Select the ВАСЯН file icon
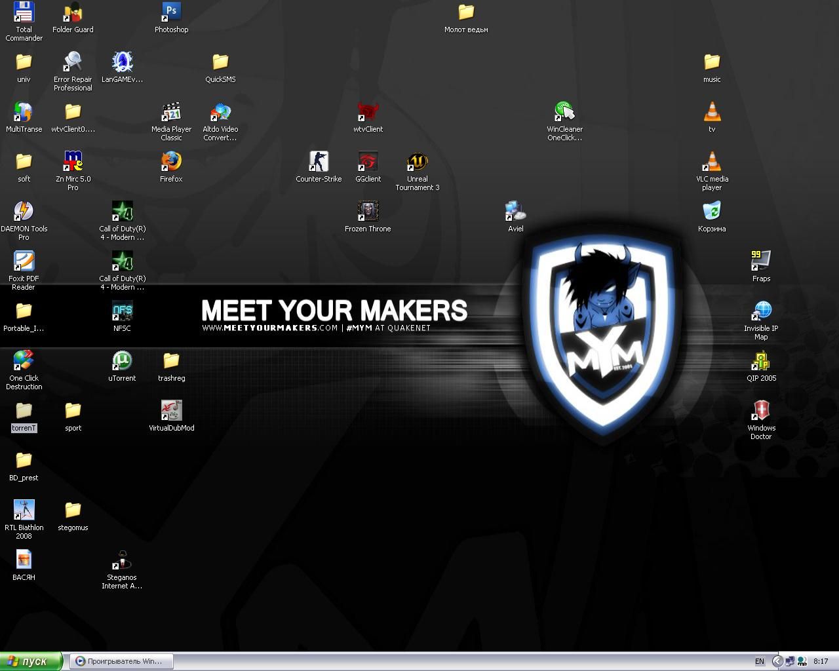This screenshot has width=839, height=671. click(24, 560)
